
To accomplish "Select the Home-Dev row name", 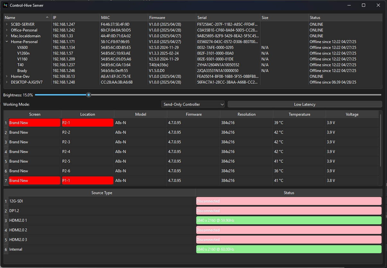I will tap(20, 76).
